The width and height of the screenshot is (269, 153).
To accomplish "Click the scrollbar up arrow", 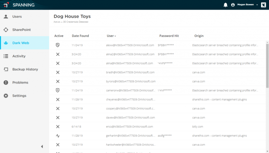I will [x=267, y=42].
